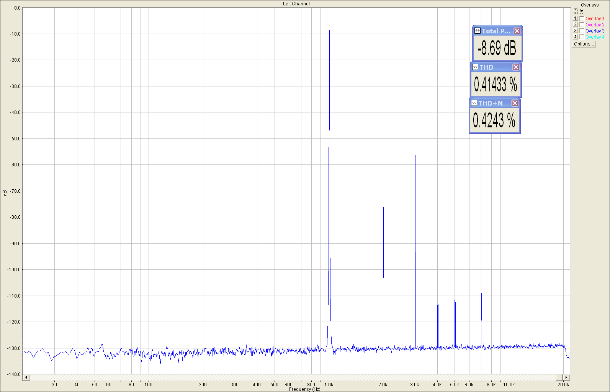Click the -130.0 dB axis tick label
The width and height of the screenshot is (610, 392).
pyautogui.click(x=15, y=348)
